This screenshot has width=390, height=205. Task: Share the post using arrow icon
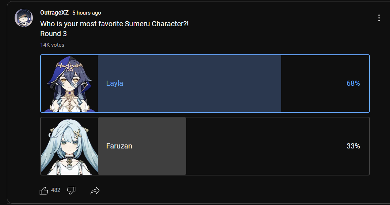pyautogui.click(x=95, y=190)
